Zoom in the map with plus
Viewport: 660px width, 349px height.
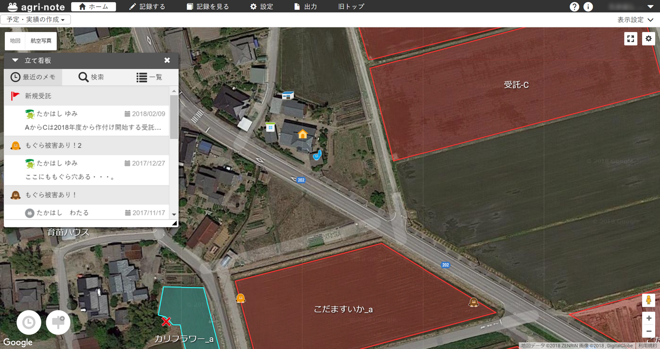click(x=649, y=317)
